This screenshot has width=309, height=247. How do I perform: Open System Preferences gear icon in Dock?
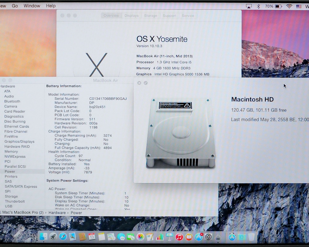[208, 237]
